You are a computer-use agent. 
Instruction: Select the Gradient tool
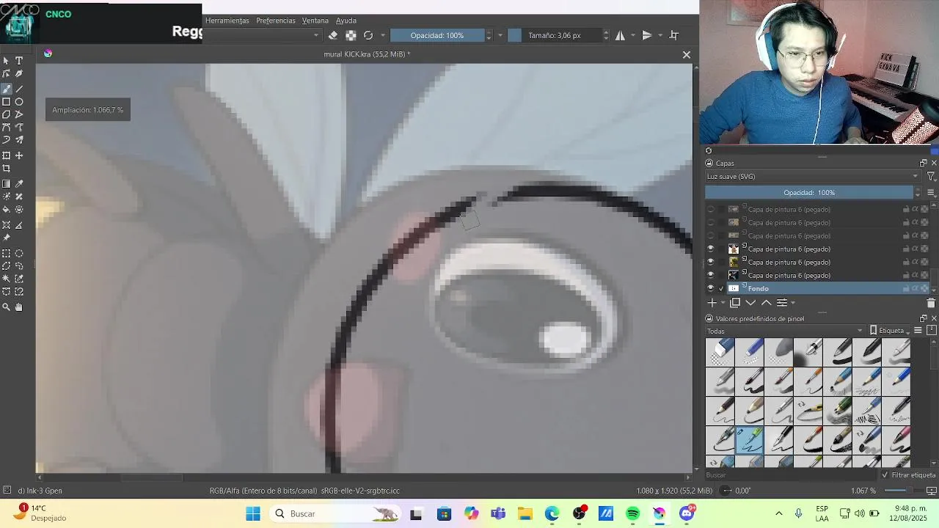point(6,184)
